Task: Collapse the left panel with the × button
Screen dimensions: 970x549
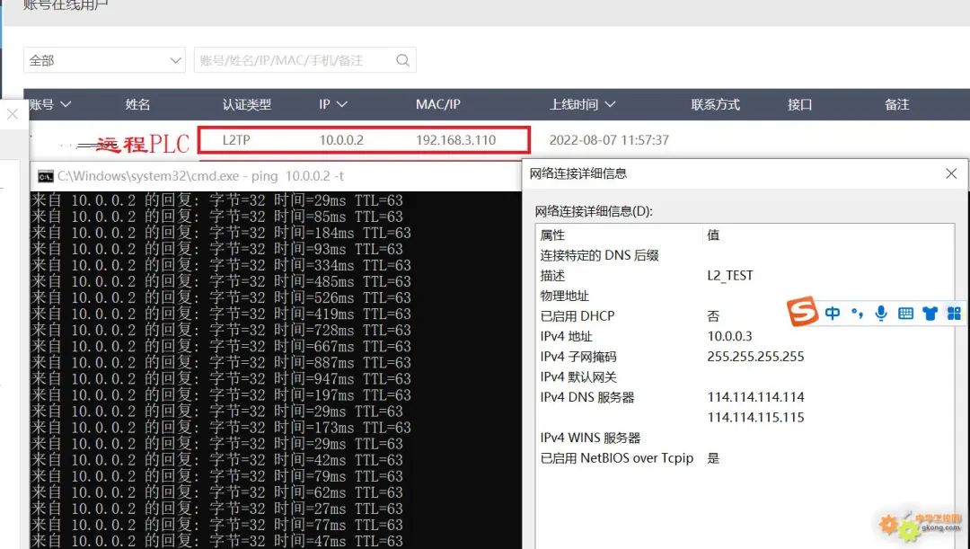Action: (13, 116)
